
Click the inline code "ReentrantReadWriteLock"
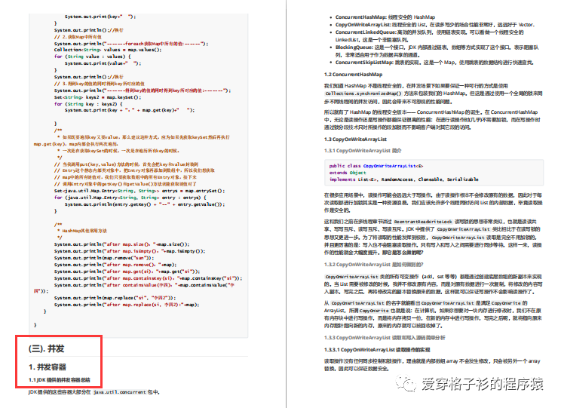click(x=423, y=222)
